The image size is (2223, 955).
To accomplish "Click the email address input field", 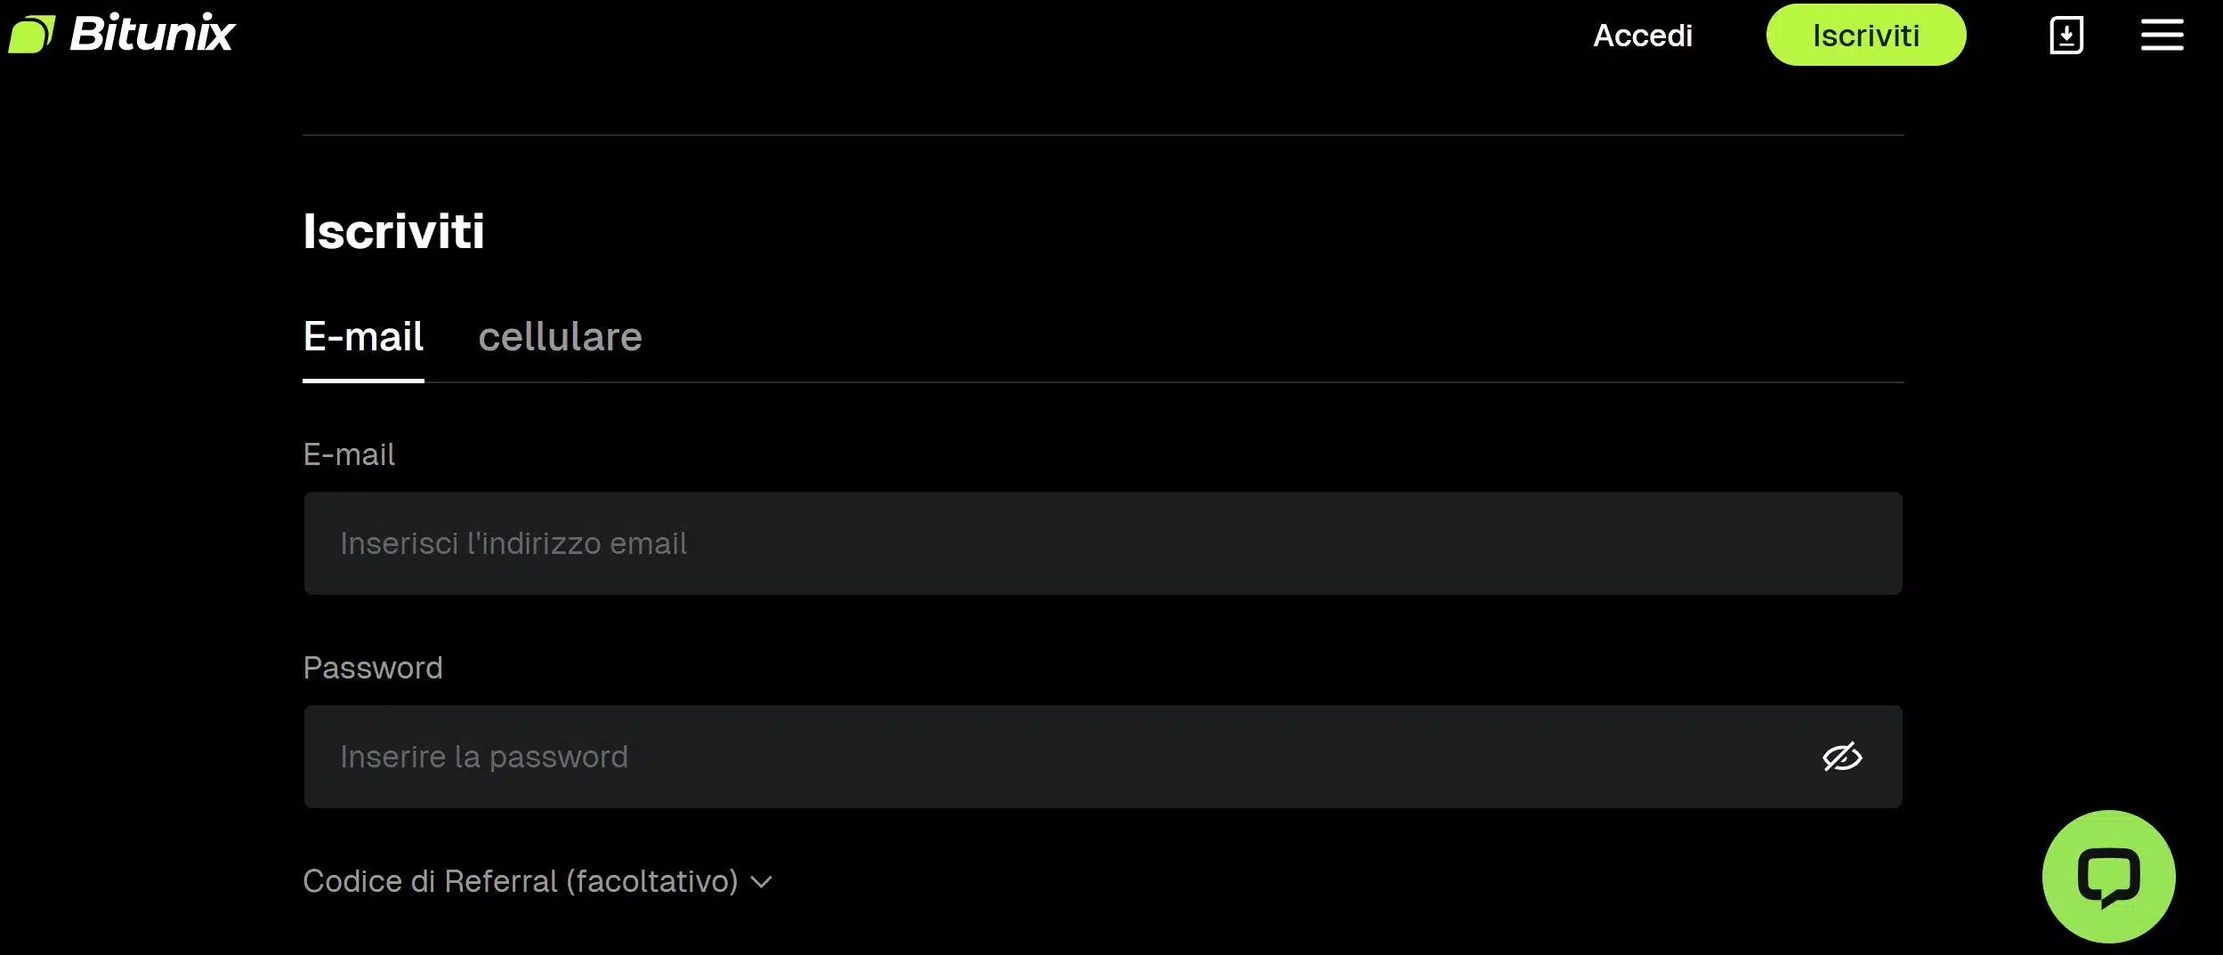I will tap(1102, 543).
